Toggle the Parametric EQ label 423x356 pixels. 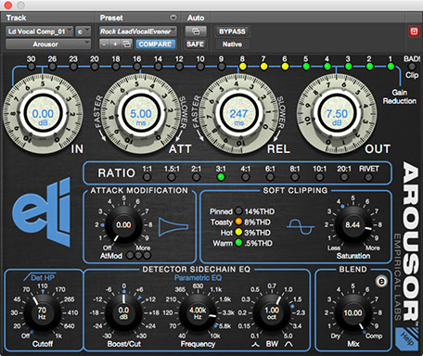pos(198,278)
